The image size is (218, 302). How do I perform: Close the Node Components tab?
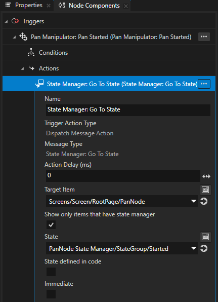126,6
